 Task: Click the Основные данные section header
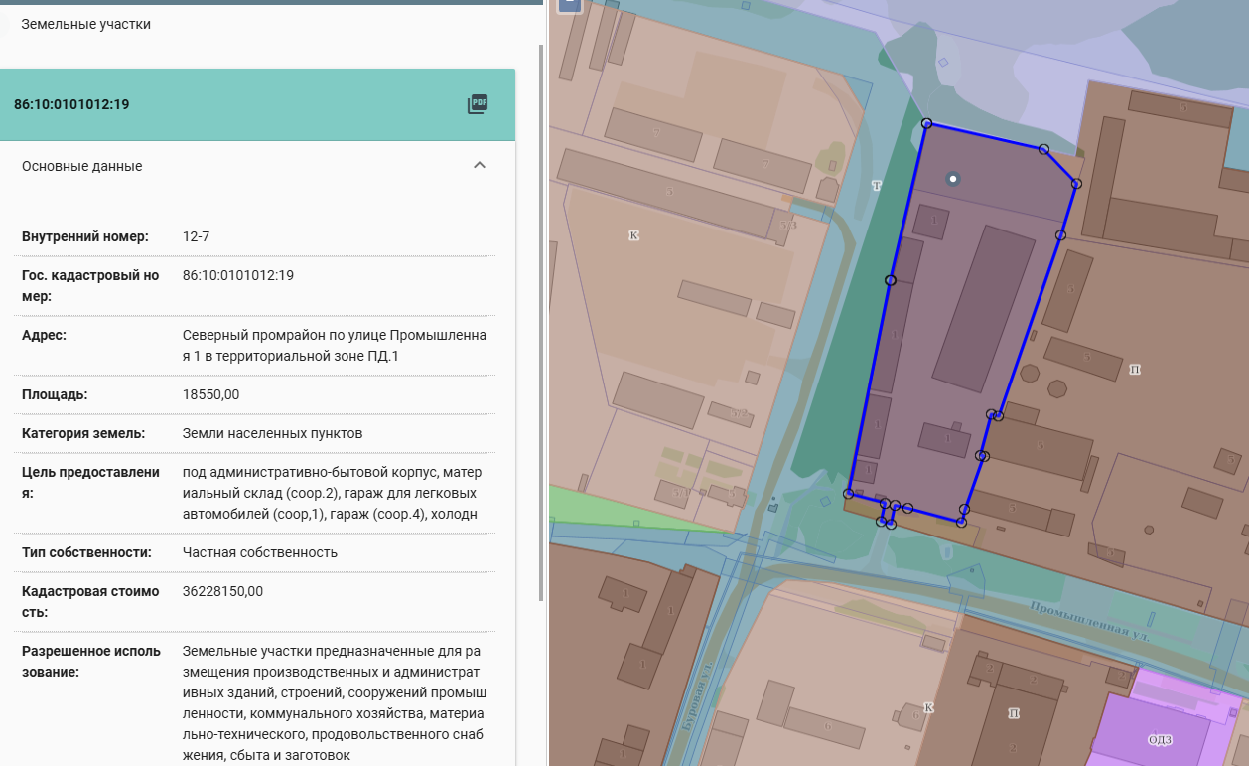pyautogui.click(x=82, y=166)
